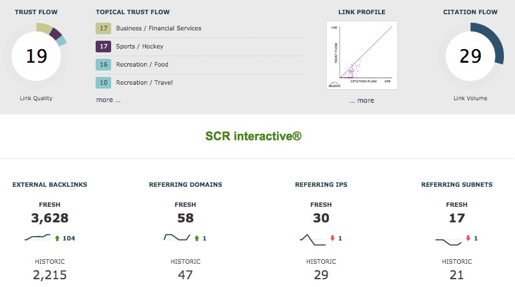The height and width of the screenshot is (287, 515).
Task: Expand 'more ...' under Topical Trust Flow
Action: point(108,100)
